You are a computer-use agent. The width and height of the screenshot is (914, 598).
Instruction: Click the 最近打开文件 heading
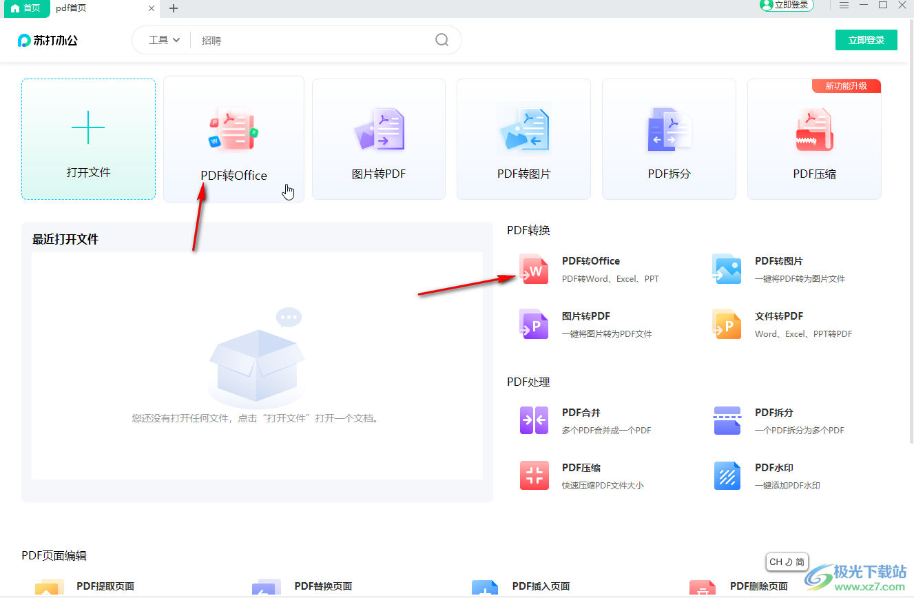click(x=65, y=240)
